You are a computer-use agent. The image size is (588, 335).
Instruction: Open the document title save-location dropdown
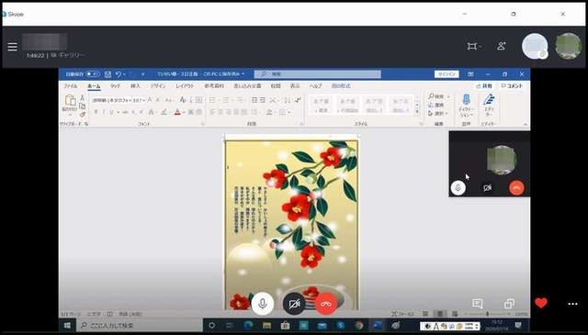coord(243,74)
